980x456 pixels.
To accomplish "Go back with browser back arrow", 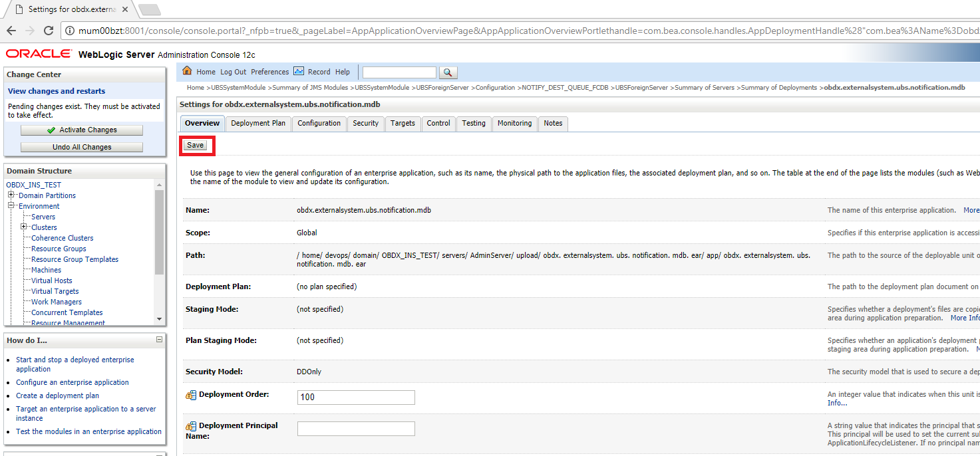I will [x=11, y=31].
